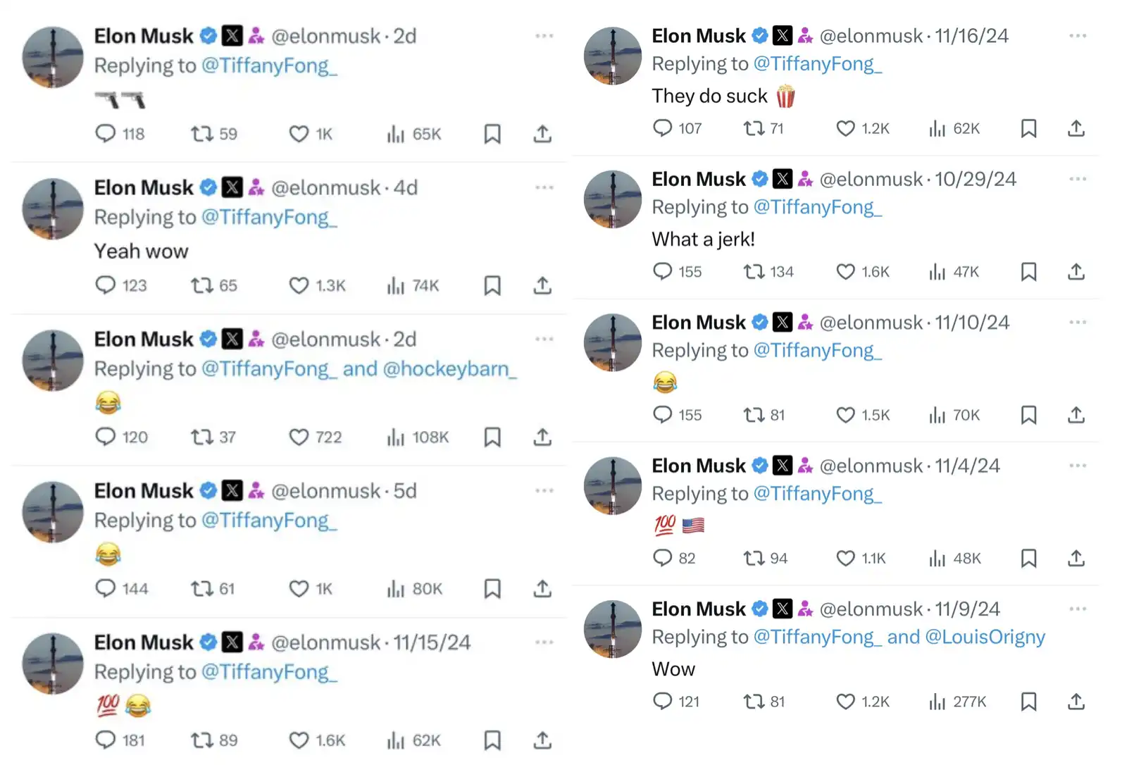Share the "Wow" reply from 11/9/24

coord(1076,702)
